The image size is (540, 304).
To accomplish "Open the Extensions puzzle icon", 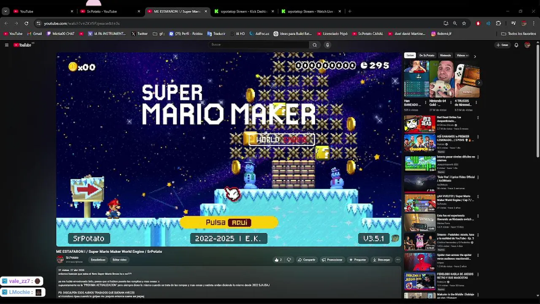I will tap(498, 23).
